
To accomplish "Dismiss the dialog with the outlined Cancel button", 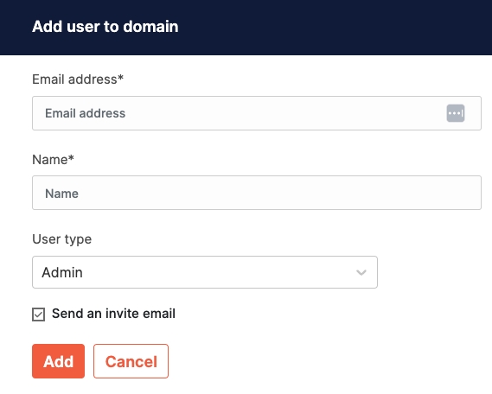I will (x=131, y=361).
